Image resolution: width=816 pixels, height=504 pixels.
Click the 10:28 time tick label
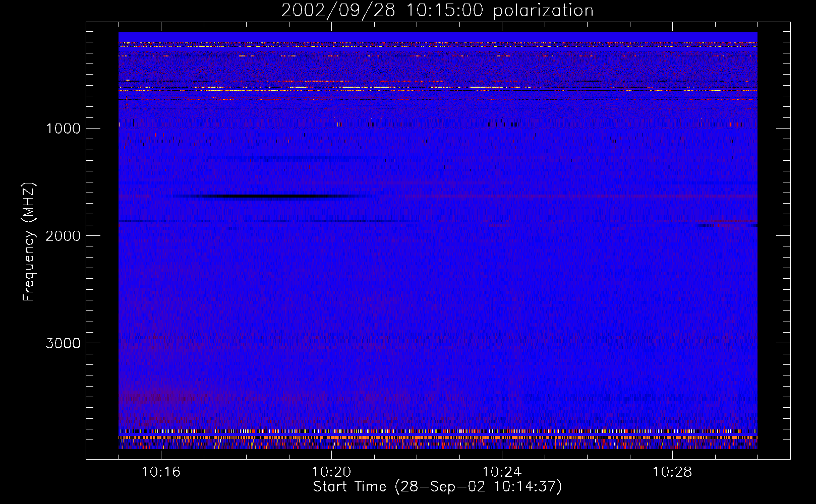pyautogui.click(x=672, y=472)
